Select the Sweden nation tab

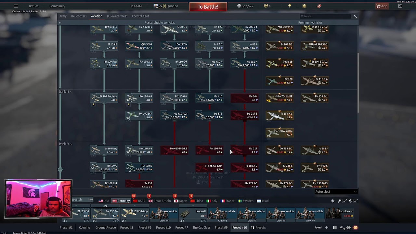pos(245,201)
